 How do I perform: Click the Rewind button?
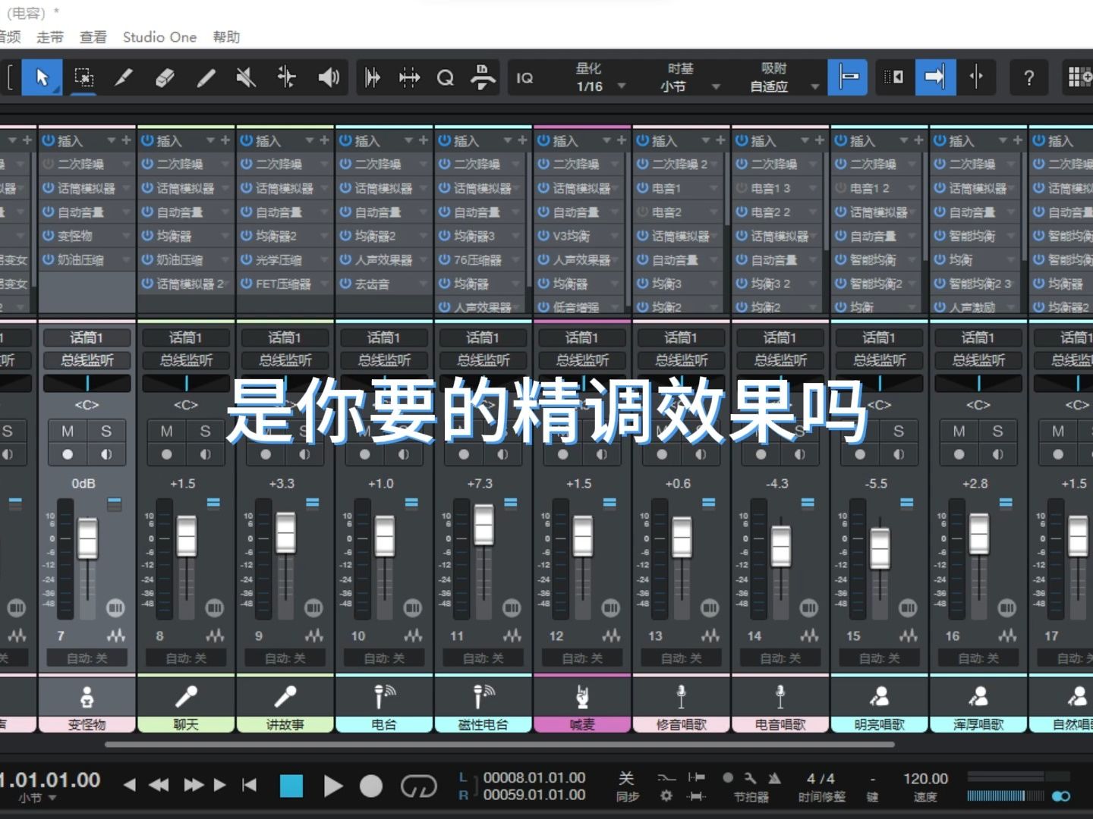coord(159,785)
